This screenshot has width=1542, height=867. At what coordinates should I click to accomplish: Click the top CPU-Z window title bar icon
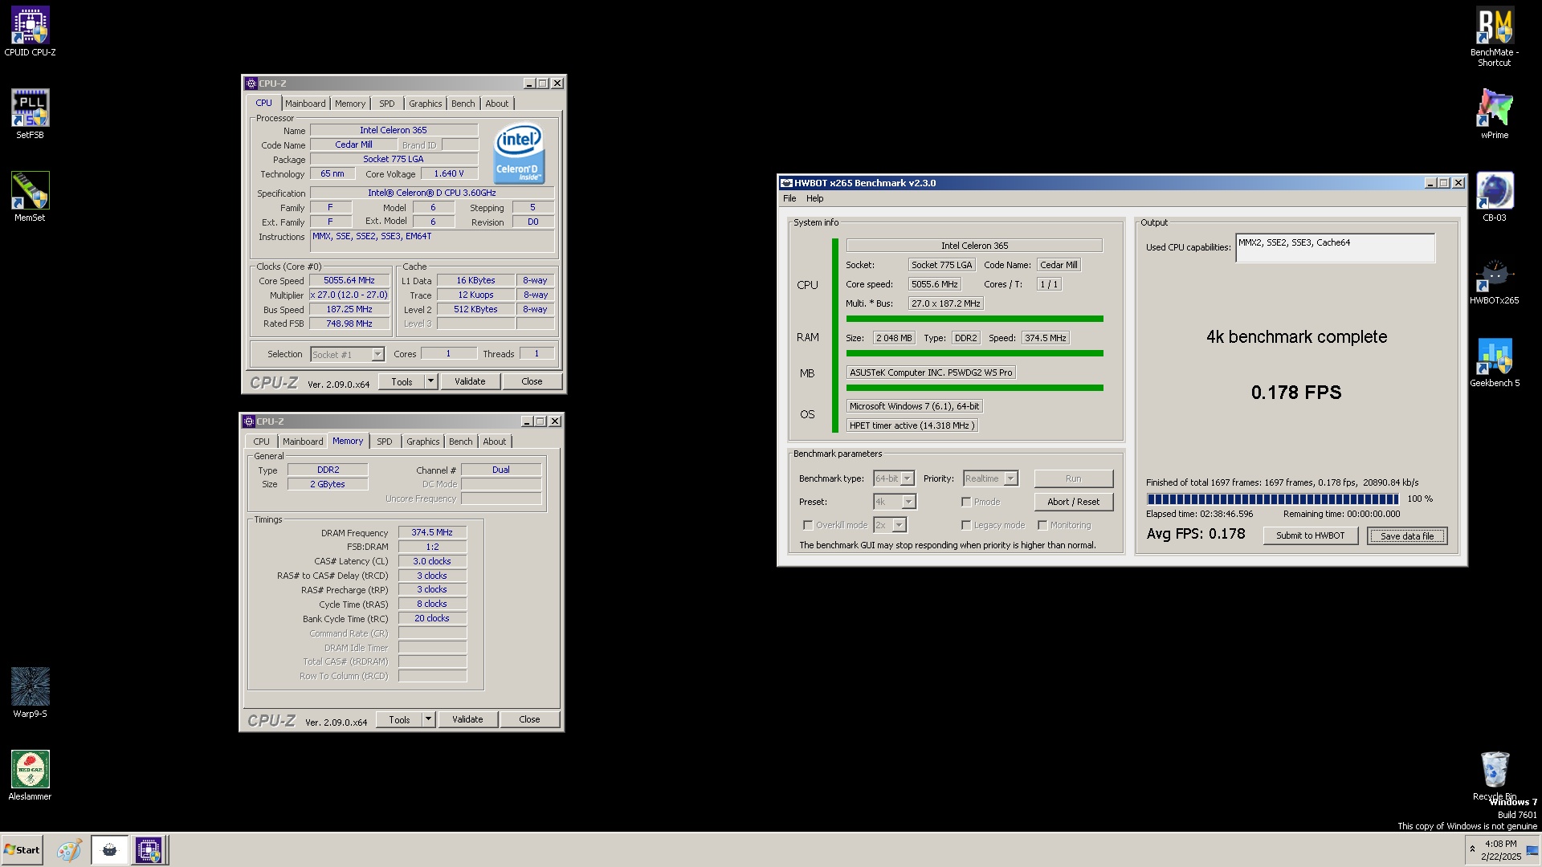click(x=251, y=83)
